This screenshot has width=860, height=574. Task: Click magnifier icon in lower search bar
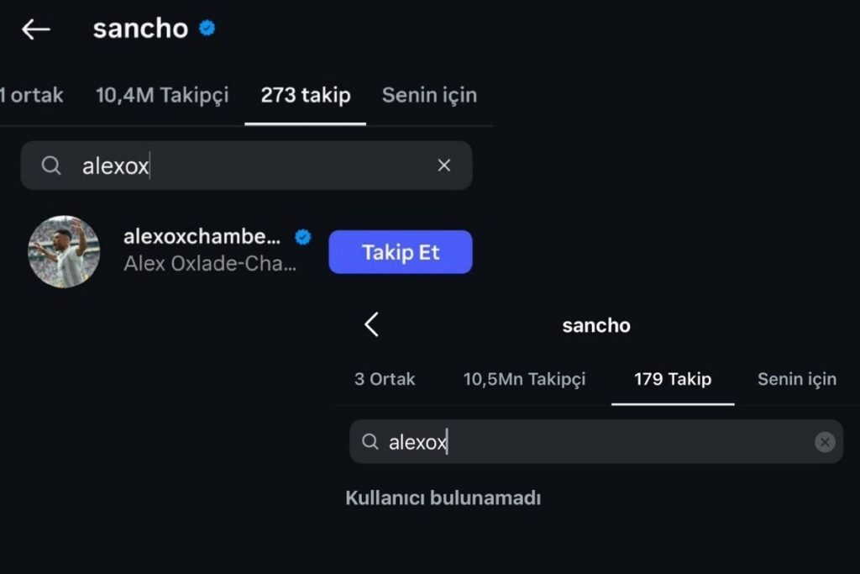370,442
